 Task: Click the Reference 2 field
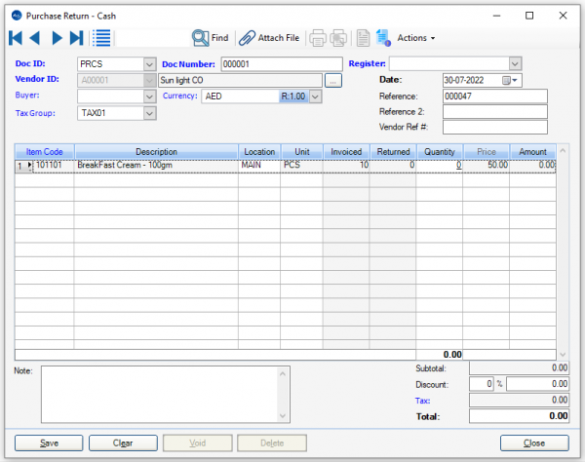[494, 111]
